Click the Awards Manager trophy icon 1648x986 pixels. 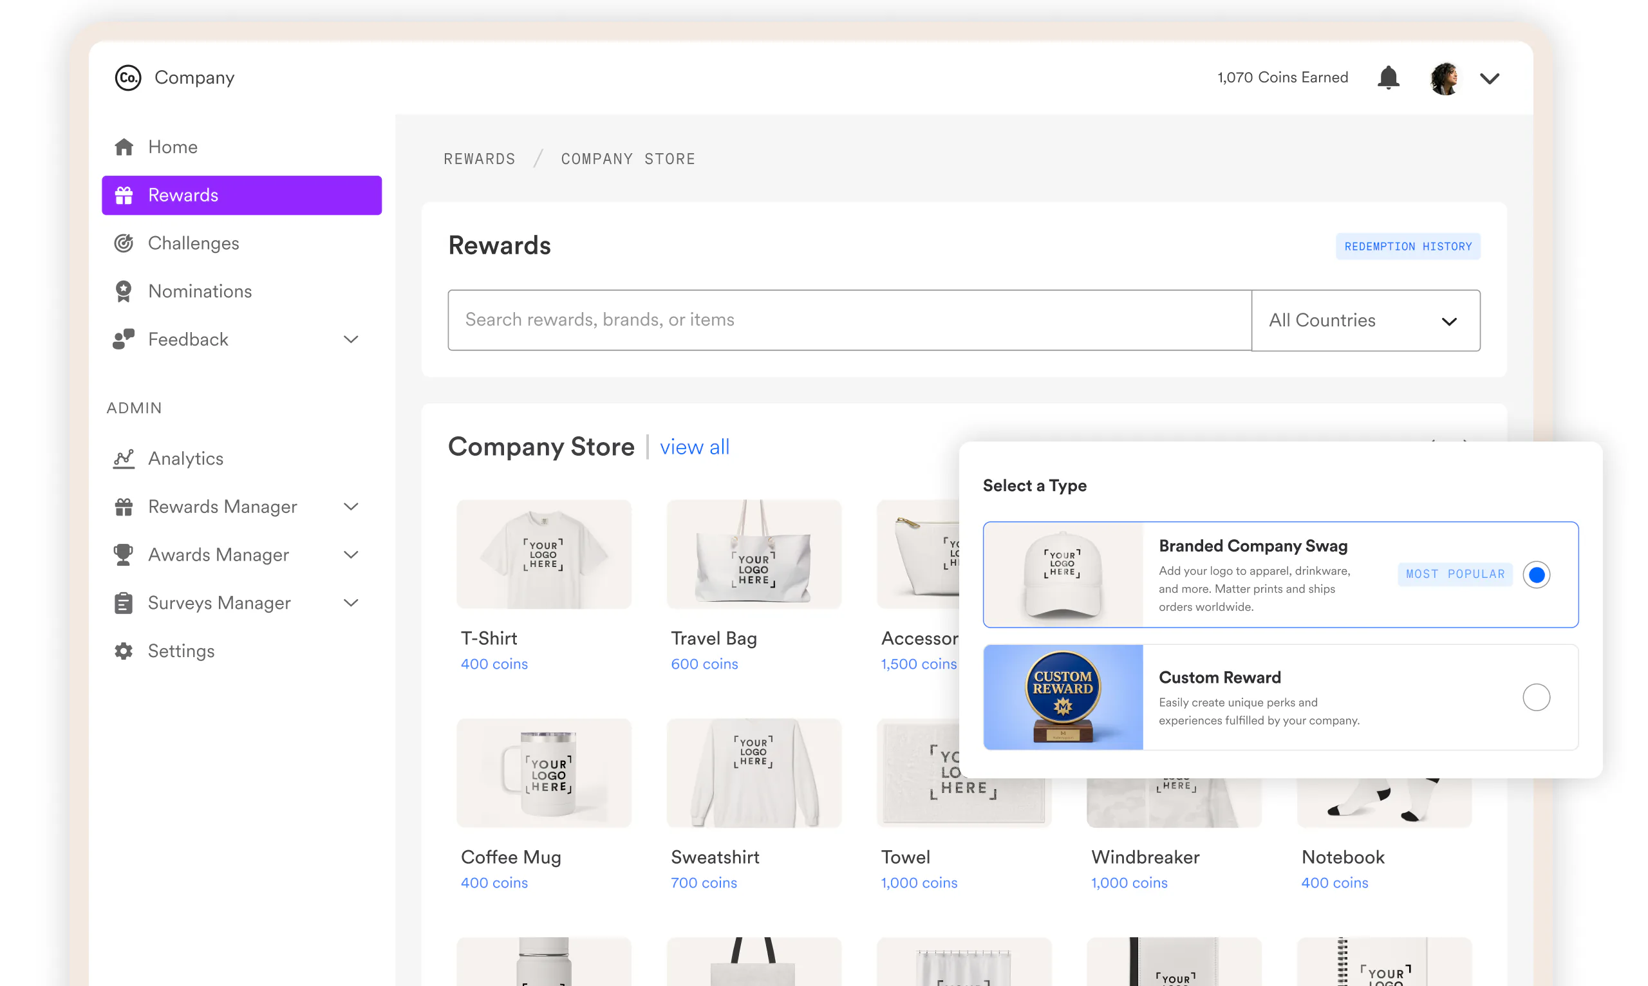coord(124,555)
